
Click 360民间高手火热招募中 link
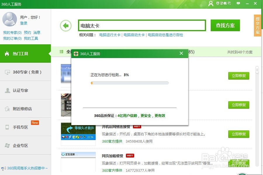tap(27, 168)
